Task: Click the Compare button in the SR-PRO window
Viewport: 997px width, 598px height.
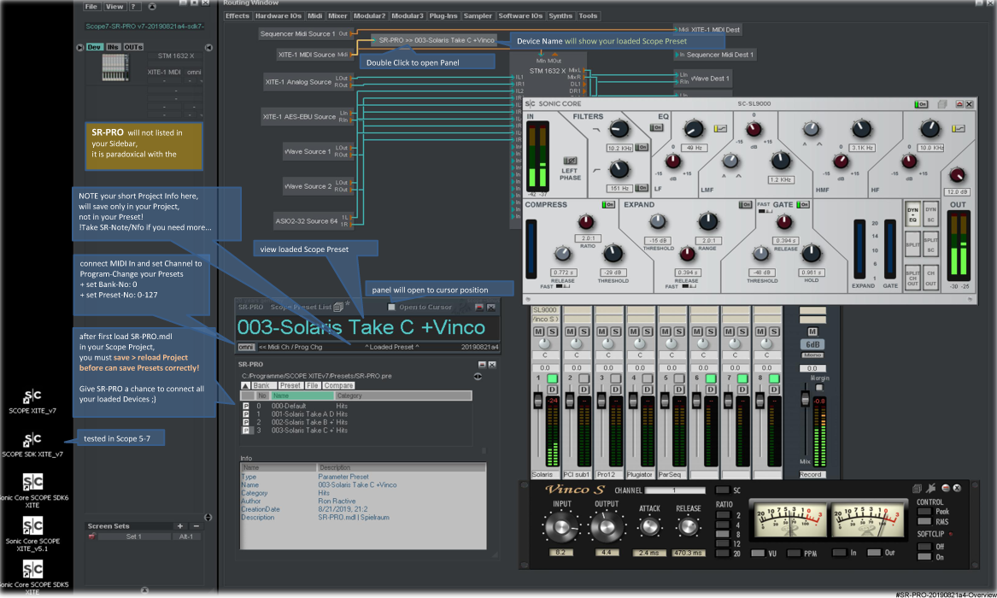Action: click(x=340, y=386)
